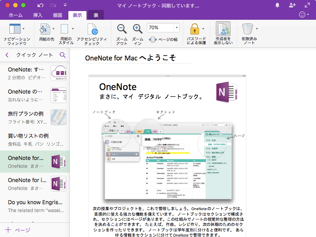Screen dimensions: 316x237
Task: Open the quick access toolbar customize arrow
Action: [x=65, y=5]
